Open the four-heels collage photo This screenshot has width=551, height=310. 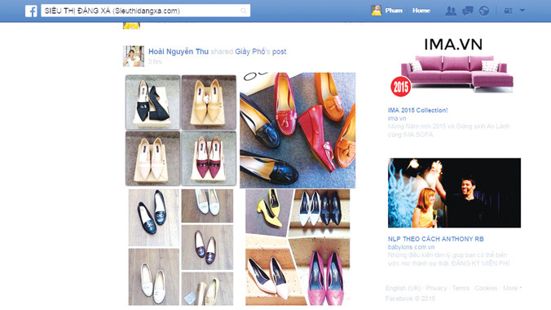pos(181,131)
